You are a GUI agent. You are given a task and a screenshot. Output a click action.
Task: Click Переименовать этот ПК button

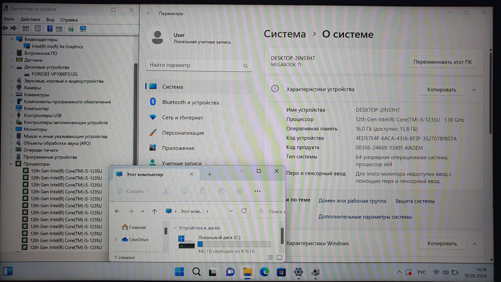(x=442, y=62)
